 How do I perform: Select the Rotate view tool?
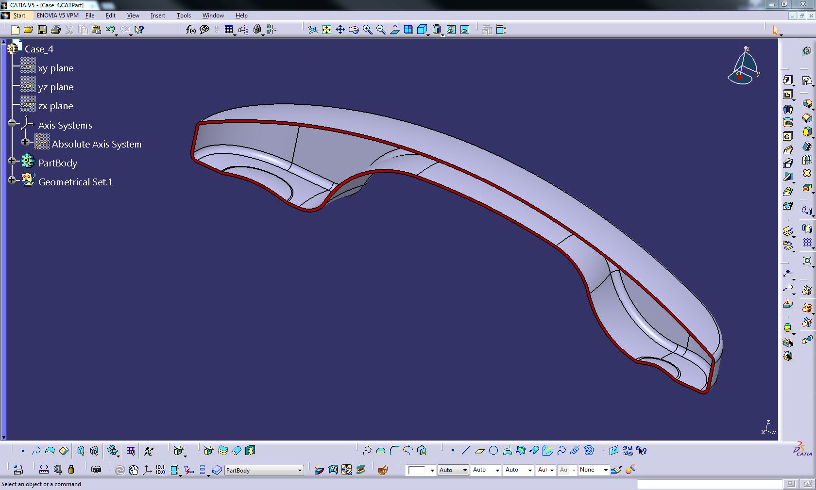354,30
